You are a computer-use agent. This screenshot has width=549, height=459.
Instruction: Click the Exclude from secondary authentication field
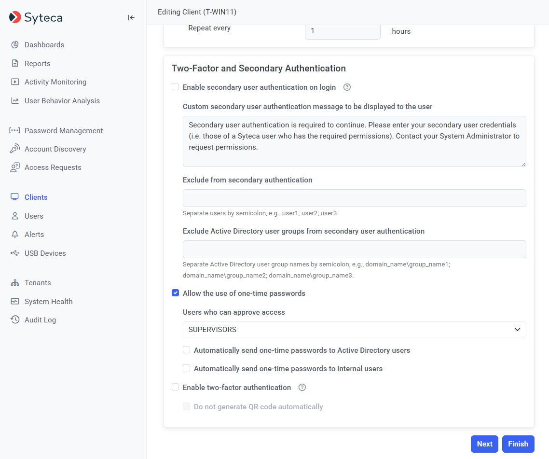pos(354,198)
